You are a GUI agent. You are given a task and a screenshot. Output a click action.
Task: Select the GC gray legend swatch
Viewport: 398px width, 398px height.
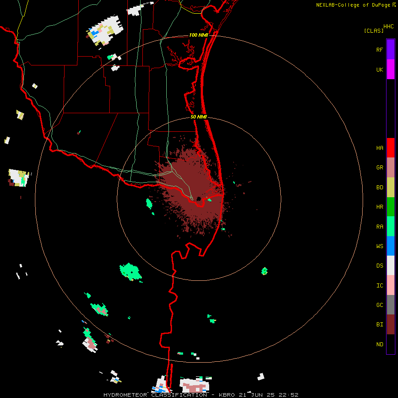390,305
